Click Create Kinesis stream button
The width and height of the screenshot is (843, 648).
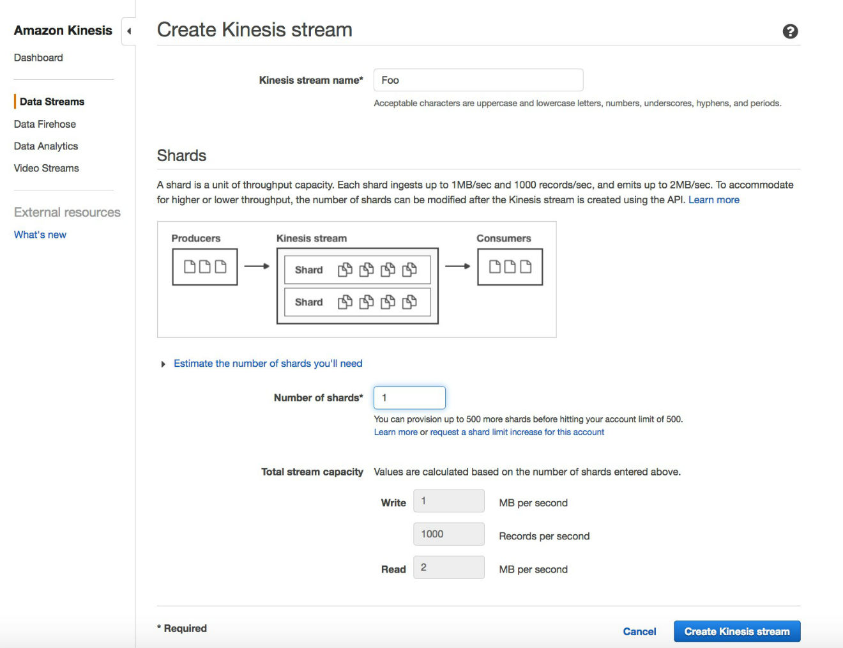click(737, 631)
